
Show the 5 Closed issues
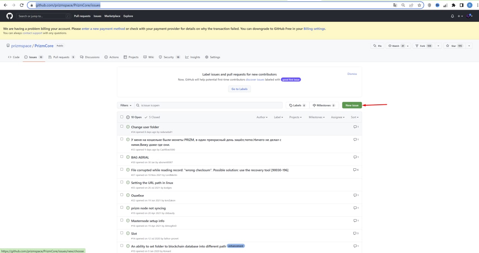click(x=152, y=117)
